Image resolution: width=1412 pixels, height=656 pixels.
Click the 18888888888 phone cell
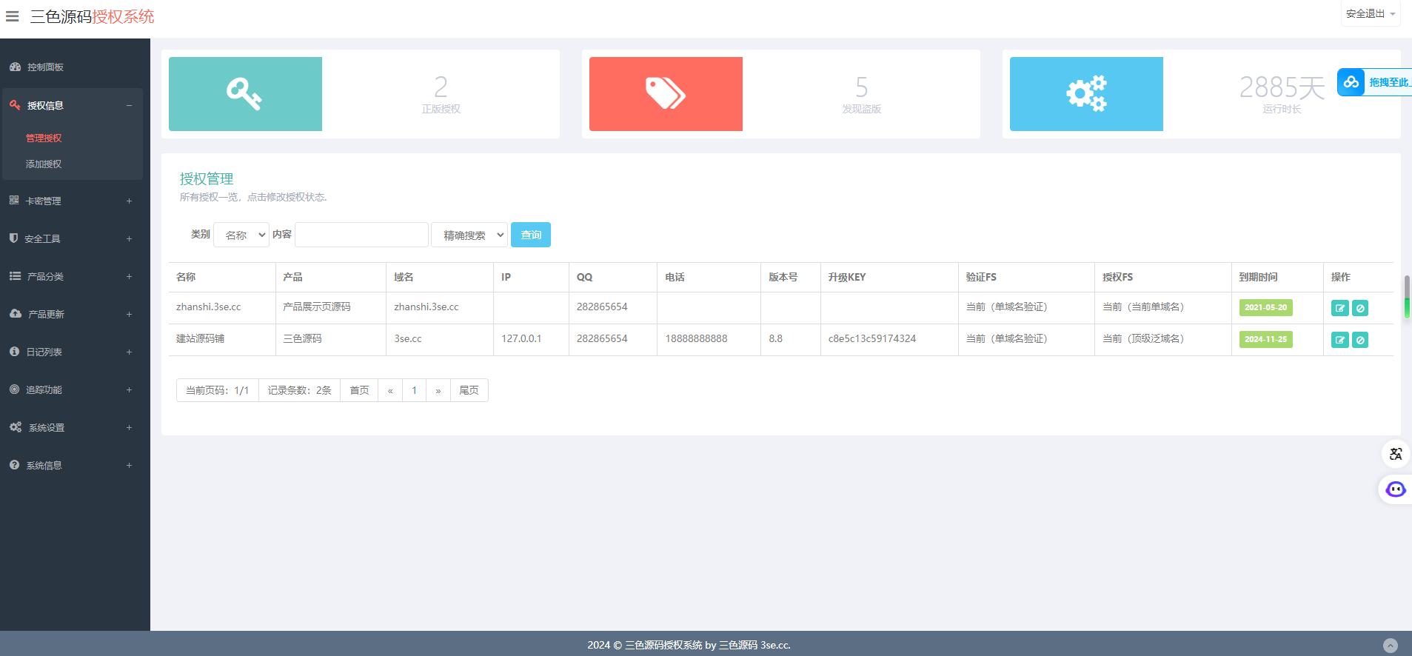pos(696,338)
